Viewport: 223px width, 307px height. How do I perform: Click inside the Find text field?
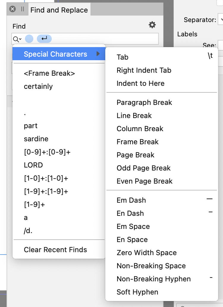(104, 39)
